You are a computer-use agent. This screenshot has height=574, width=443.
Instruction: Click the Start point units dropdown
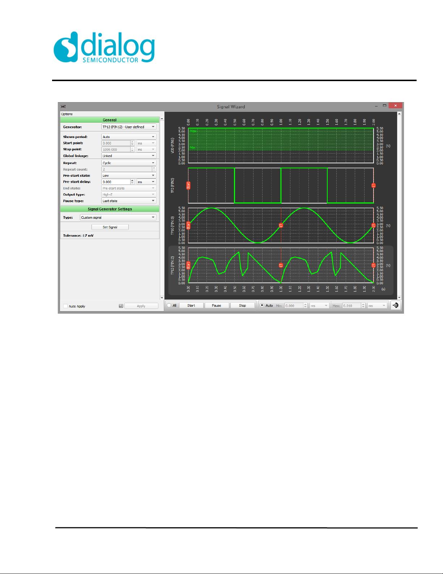146,143
